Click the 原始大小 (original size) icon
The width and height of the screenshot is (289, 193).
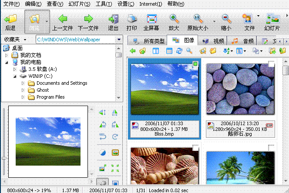(x=198, y=19)
